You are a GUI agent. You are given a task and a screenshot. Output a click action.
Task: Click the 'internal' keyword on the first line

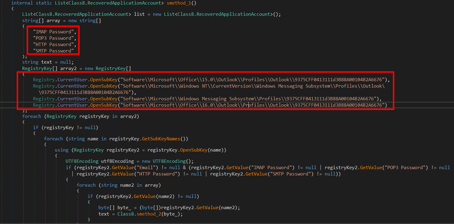[x=22, y=3]
